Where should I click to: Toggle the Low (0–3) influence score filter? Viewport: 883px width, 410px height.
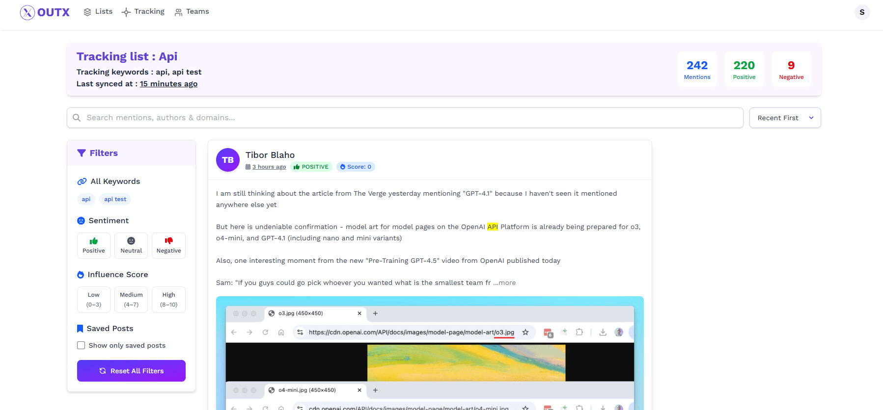pos(94,300)
